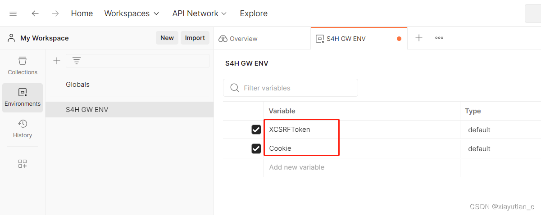Open tab options three-dots icon

click(x=439, y=38)
